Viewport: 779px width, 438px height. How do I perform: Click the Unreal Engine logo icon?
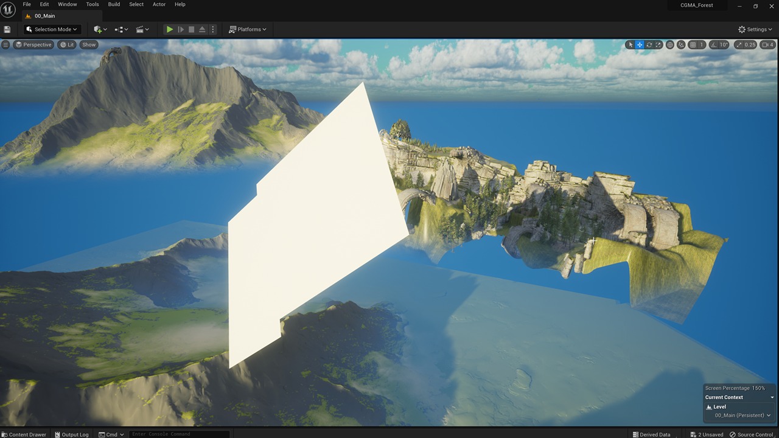pos(9,10)
